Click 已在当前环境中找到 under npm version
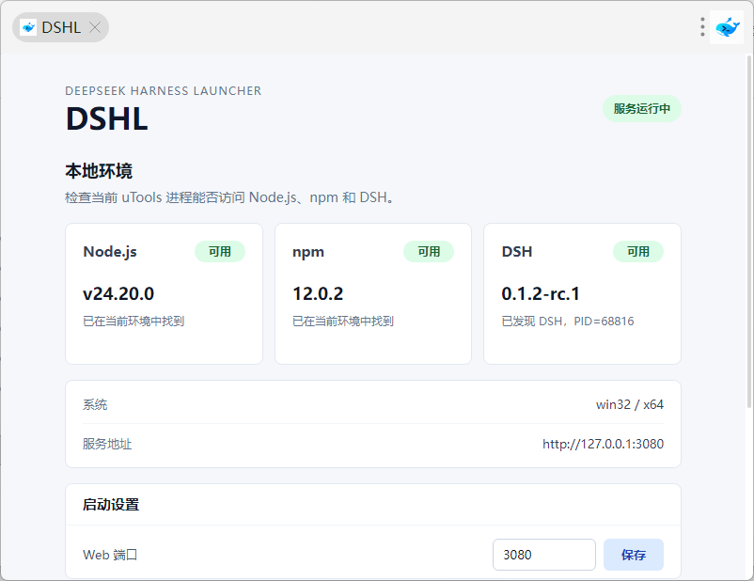Viewport: 754px width, 581px height. pos(343,322)
